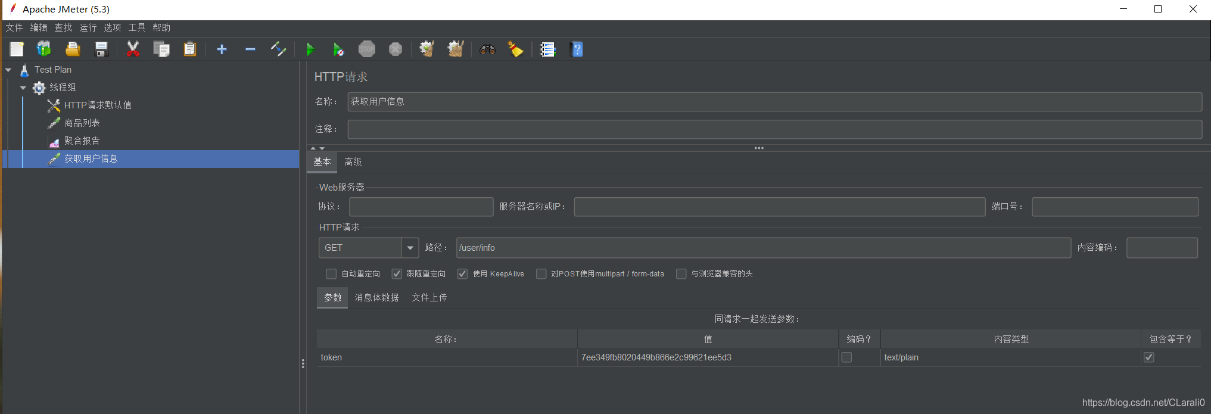The height and width of the screenshot is (414, 1211).
Task: Open the 查找 menu
Action: [63, 28]
